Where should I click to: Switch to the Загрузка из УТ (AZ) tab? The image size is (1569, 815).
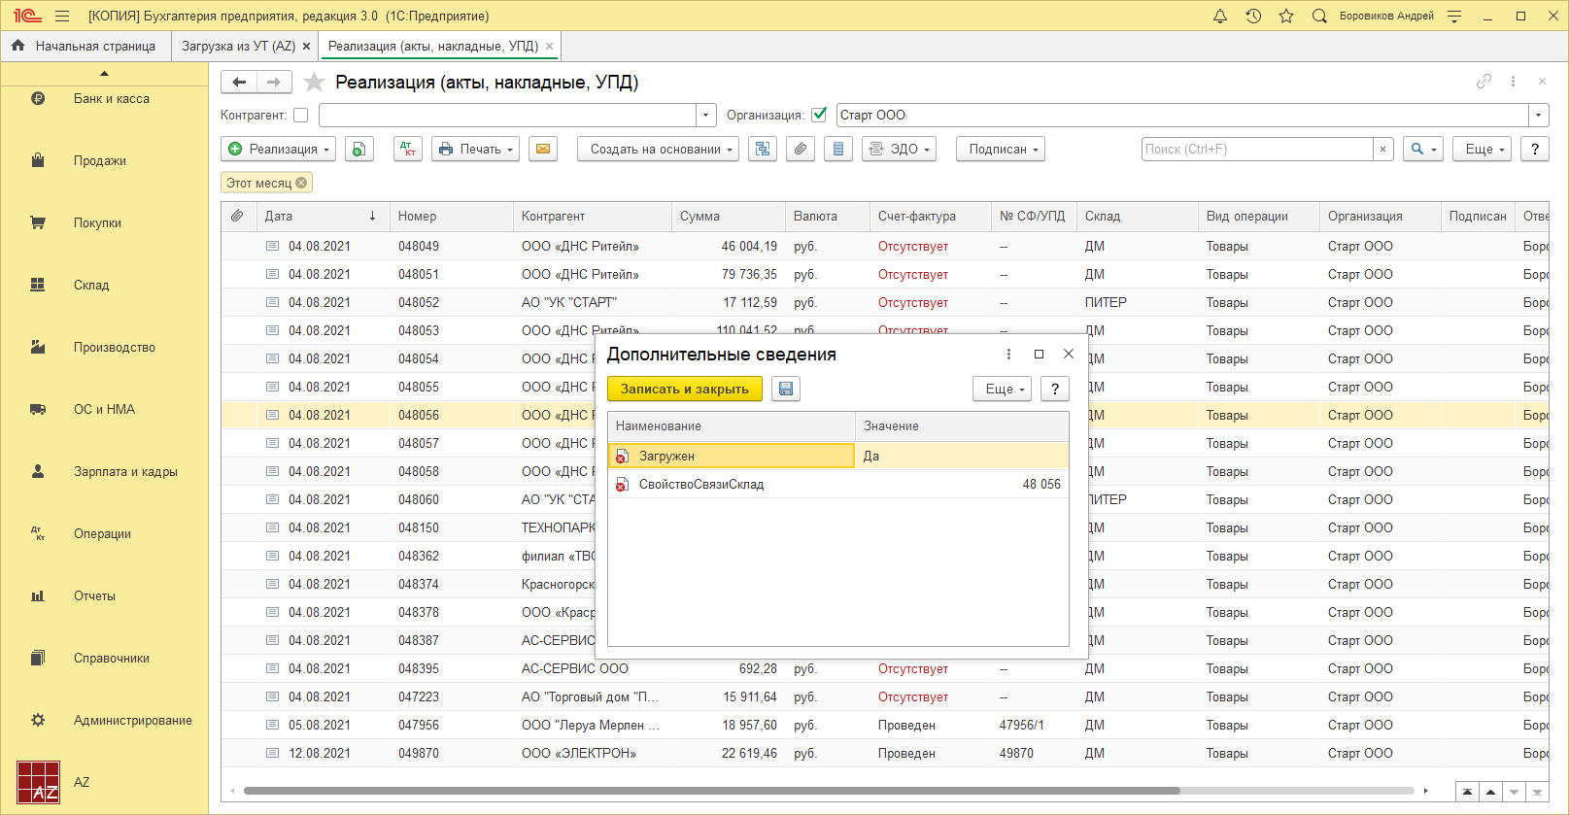(238, 46)
